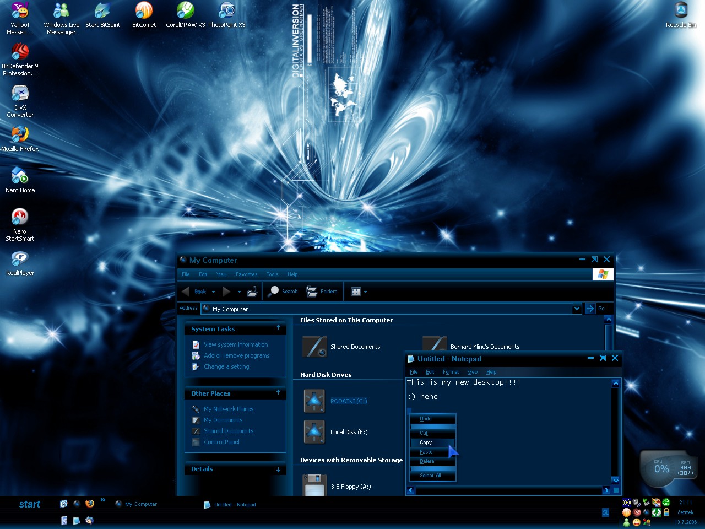Open CorelDRAW X3 desktop shortcut
705x529 pixels.
(185, 15)
